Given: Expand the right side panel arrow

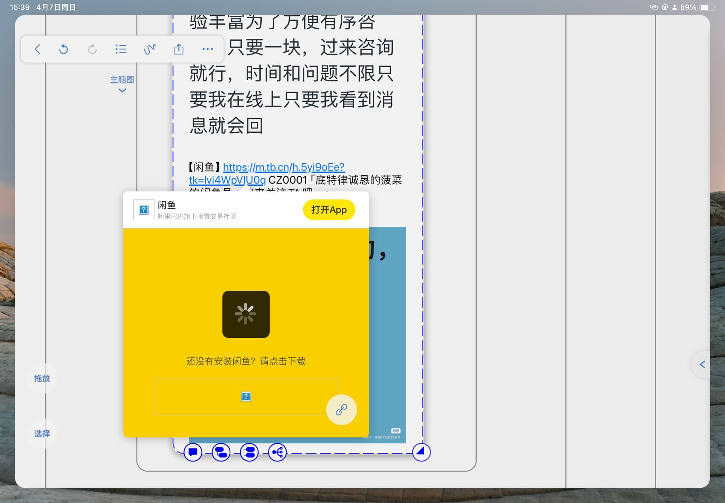Looking at the screenshot, I should [702, 364].
